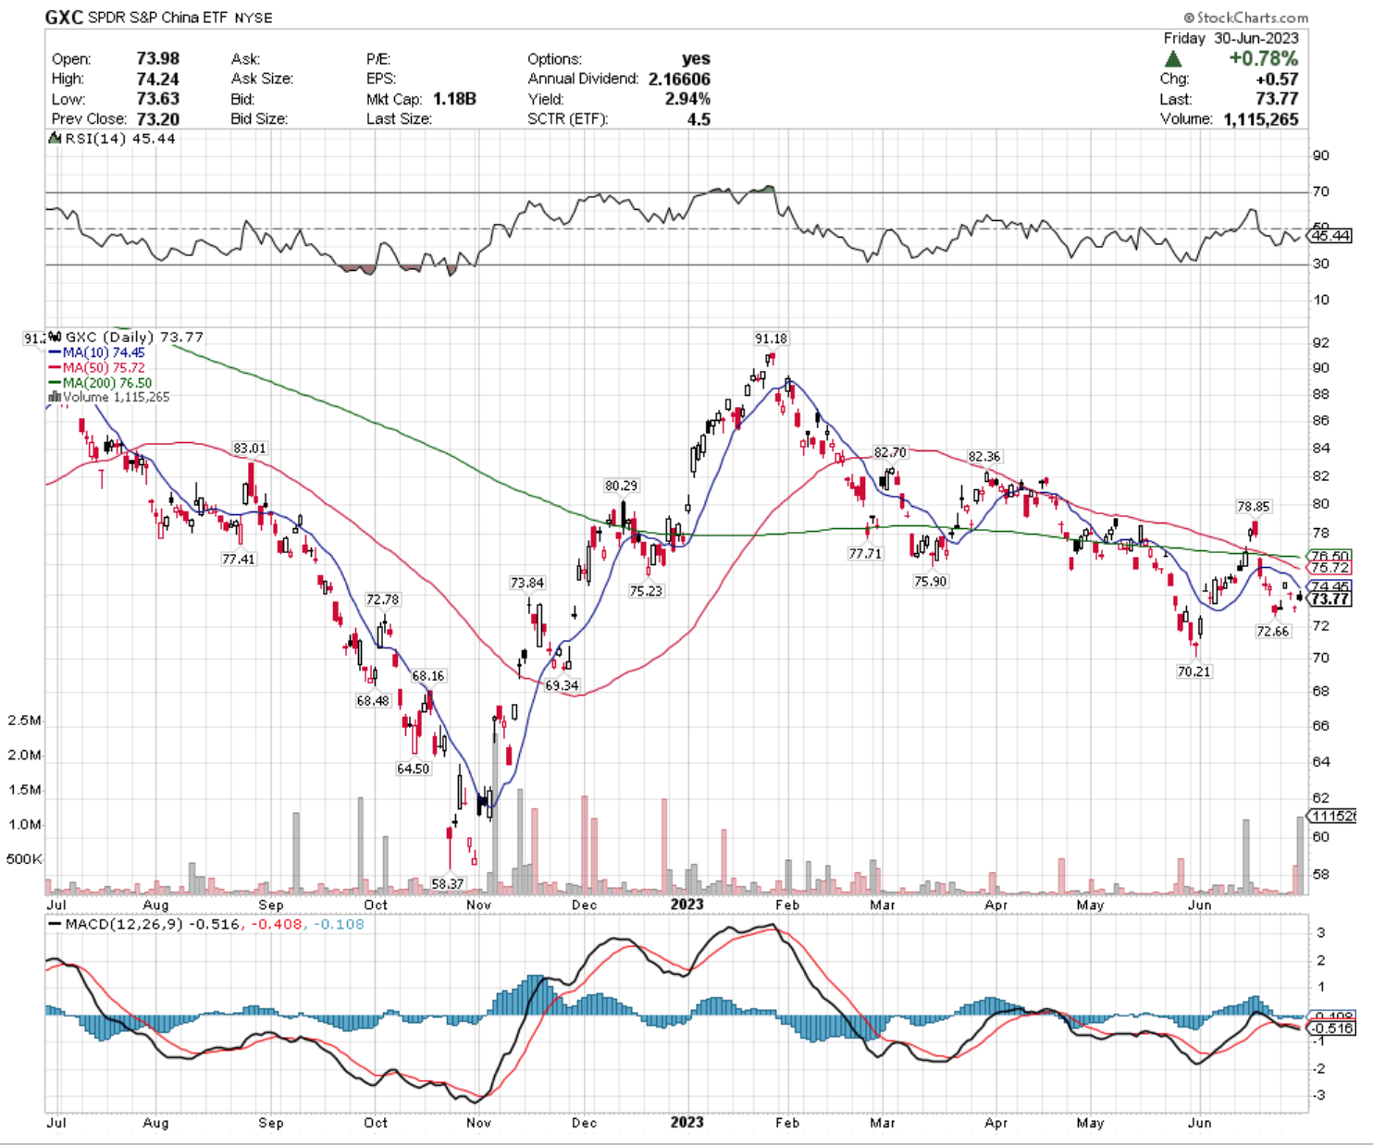This screenshot has width=1373, height=1145.
Task: Click the 73.77 last price tag on axis
Action: click(1330, 599)
